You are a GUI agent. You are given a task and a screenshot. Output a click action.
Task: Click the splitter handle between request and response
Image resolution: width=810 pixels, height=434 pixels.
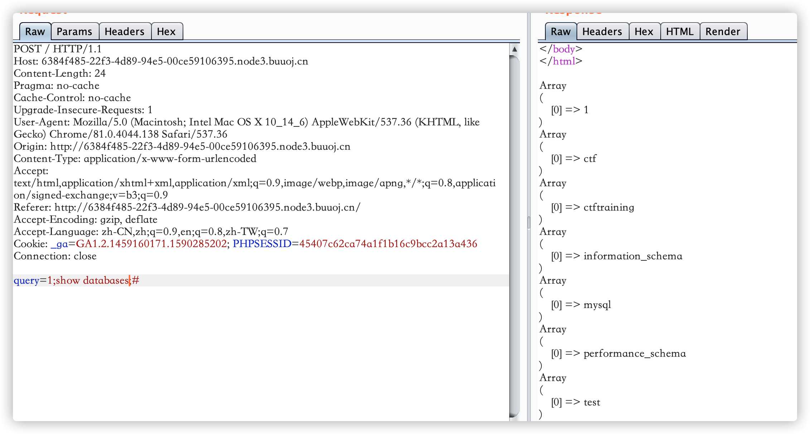coord(529,223)
